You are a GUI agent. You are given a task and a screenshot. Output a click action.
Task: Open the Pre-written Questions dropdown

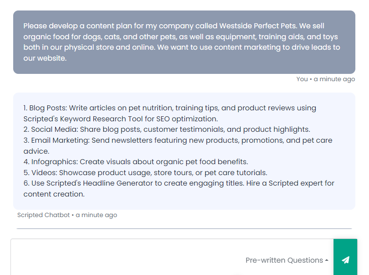(x=287, y=260)
